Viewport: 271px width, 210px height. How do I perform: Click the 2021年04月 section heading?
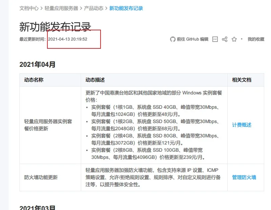click(37, 64)
